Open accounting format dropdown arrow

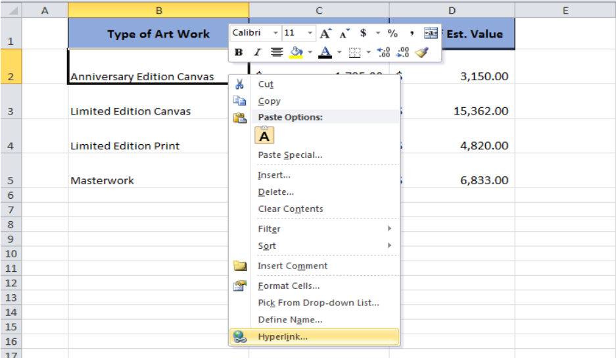click(378, 34)
